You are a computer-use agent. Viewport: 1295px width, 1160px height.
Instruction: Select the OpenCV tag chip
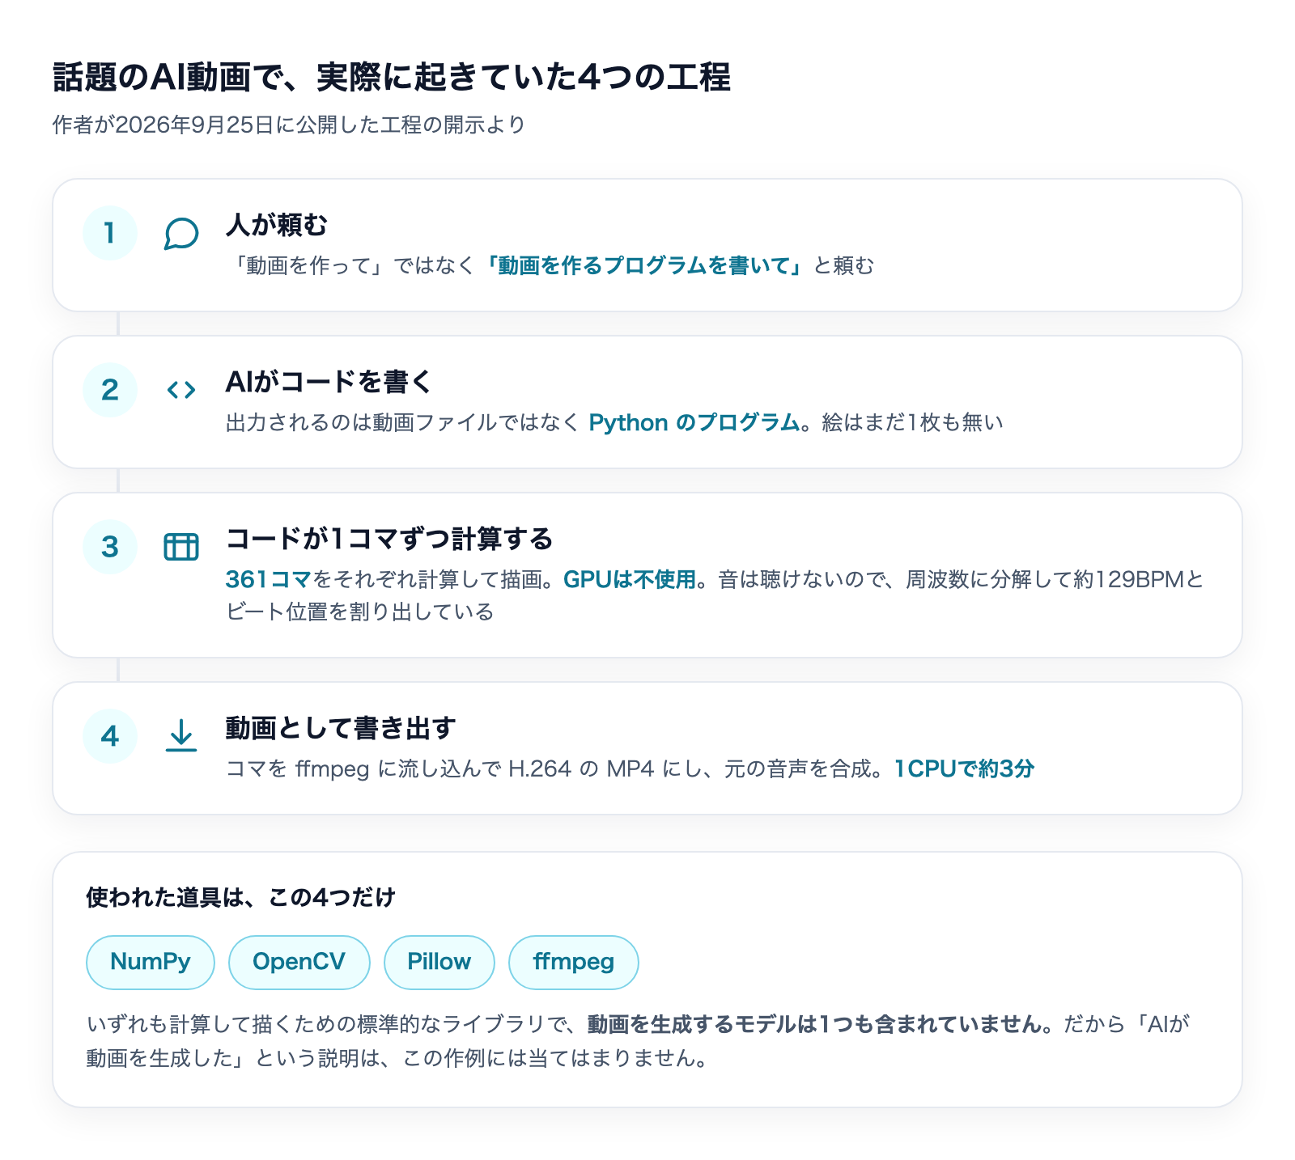pos(299,962)
